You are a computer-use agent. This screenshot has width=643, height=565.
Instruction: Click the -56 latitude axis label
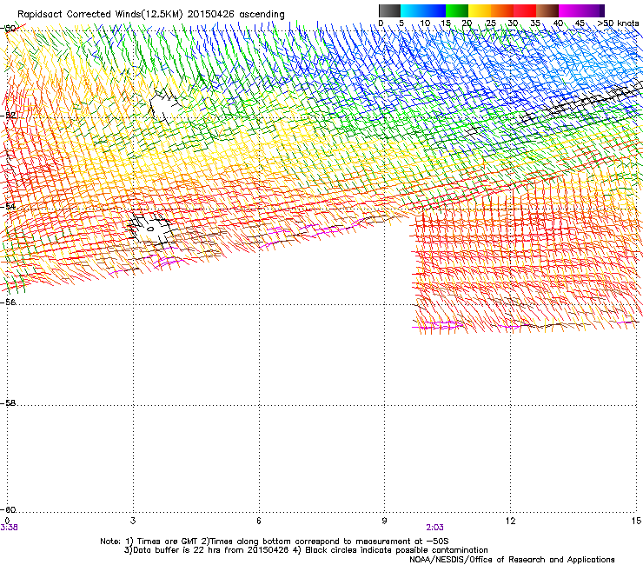(x=8, y=302)
